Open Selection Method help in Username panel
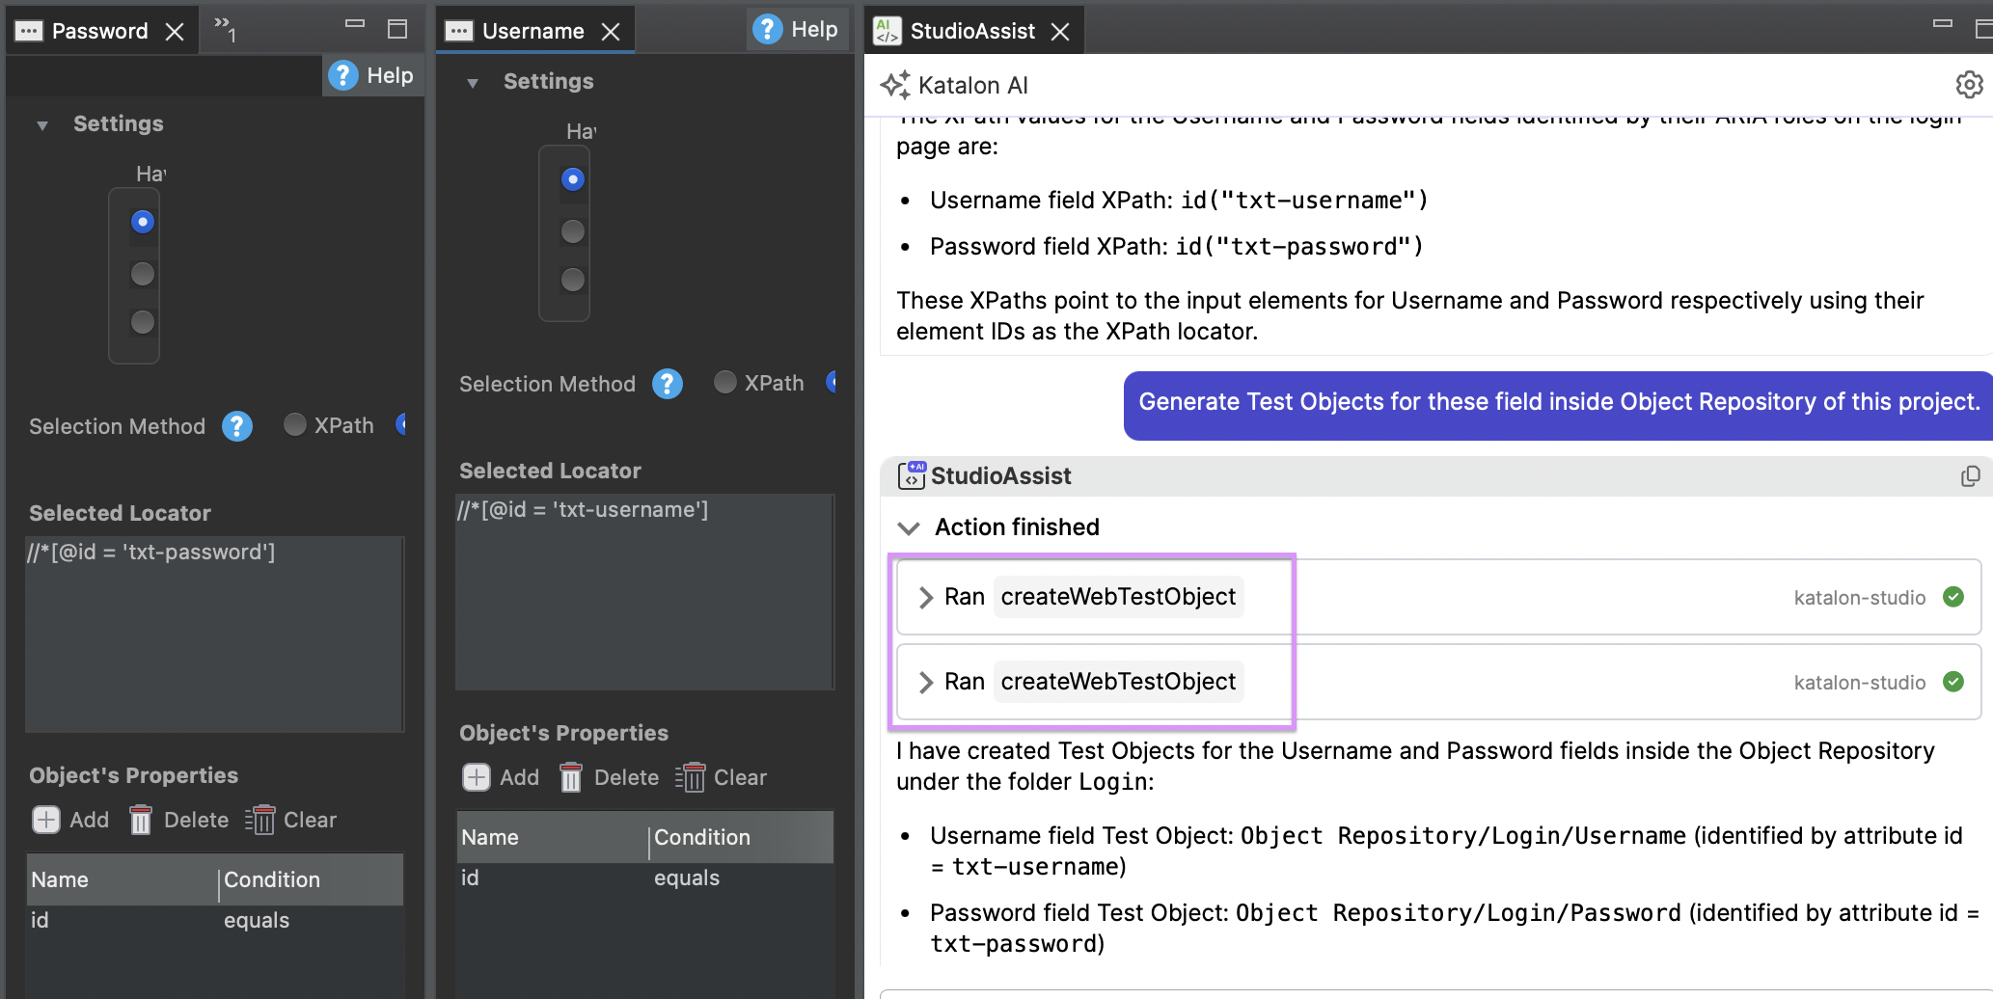The height and width of the screenshot is (999, 1993). (x=668, y=384)
